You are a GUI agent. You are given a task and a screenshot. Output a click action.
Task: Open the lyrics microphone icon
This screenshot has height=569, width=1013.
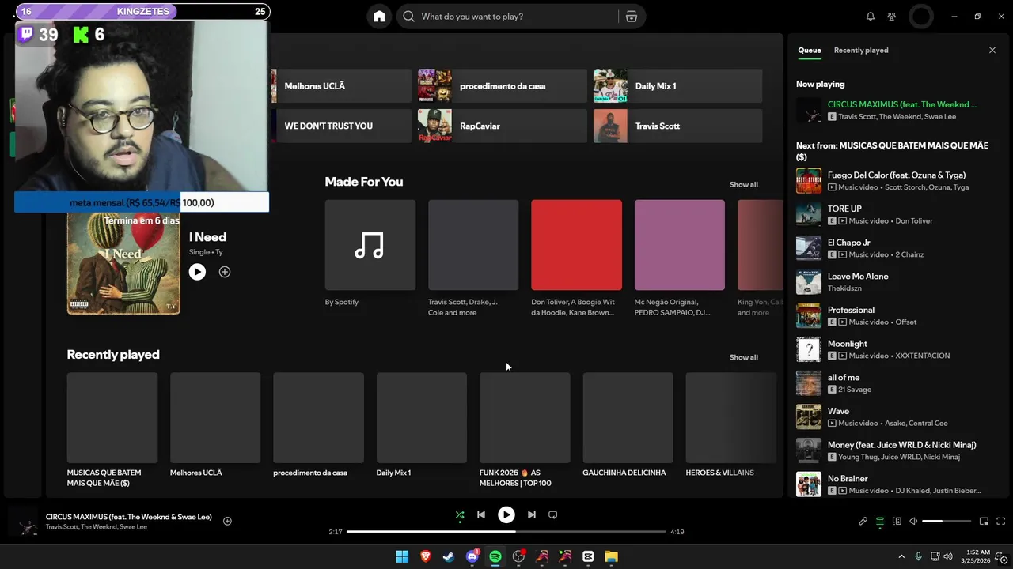[863, 521]
